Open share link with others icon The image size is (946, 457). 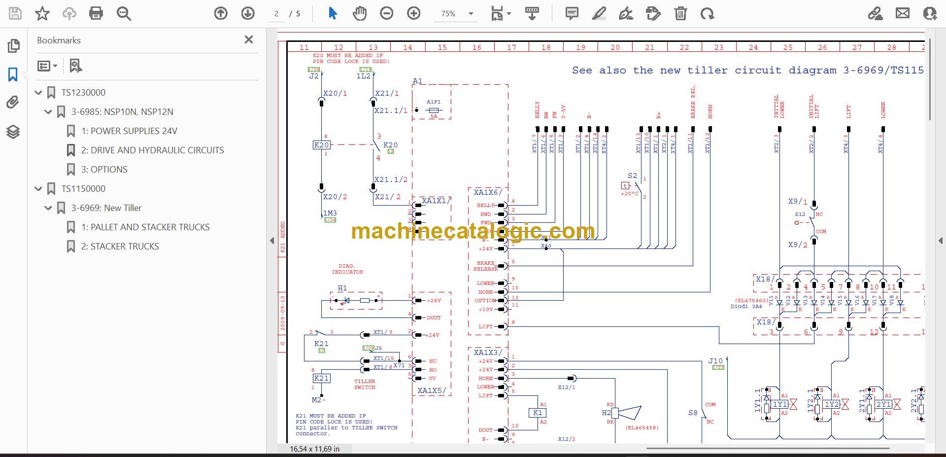876,13
